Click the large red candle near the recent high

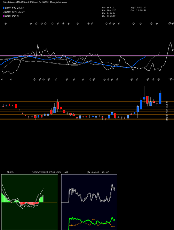click(x=147, y=100)
